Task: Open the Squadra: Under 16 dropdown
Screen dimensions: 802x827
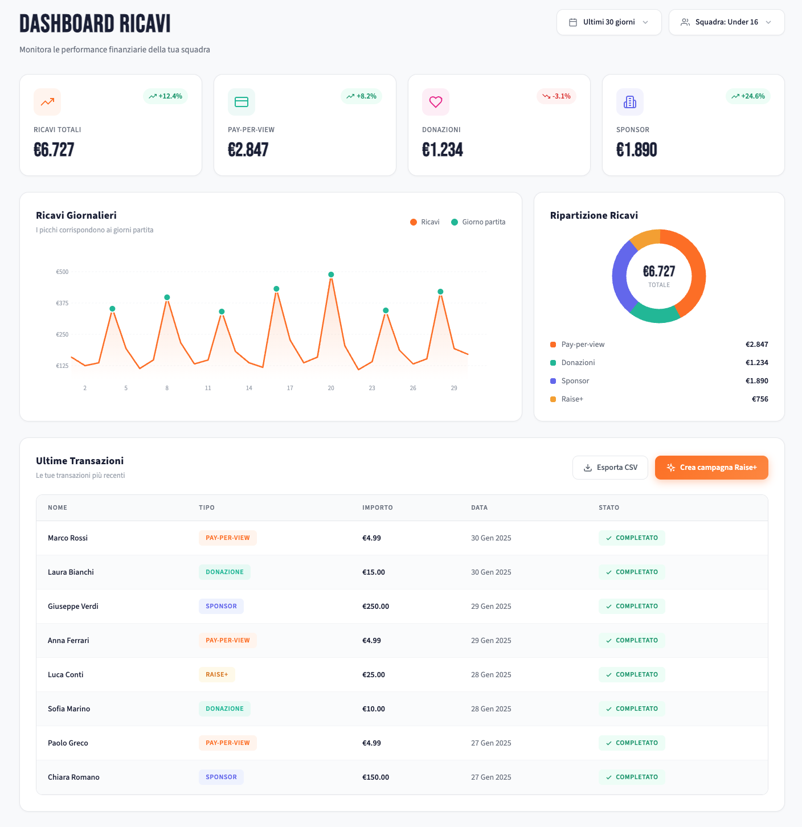Action: point(726,22)
